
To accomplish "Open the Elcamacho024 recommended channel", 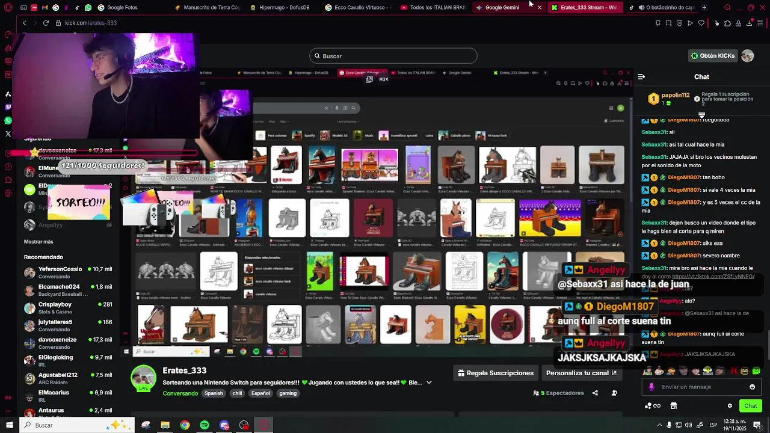I will (x=68, y=290).
